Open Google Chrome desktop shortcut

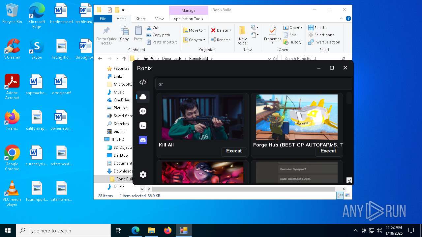[x=12, y=158]
